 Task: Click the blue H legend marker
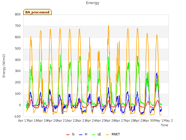[x=81, y=135]
